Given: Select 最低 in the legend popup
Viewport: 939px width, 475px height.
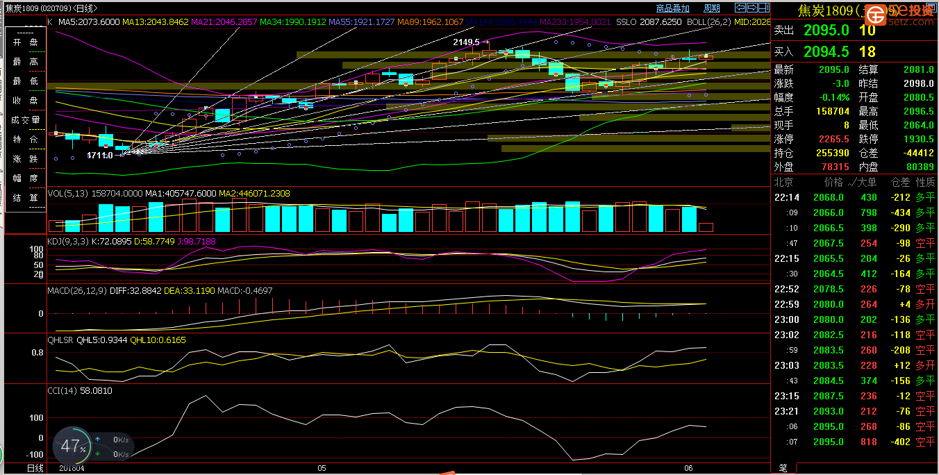Looking at the screenshot, I should click(x=26, y=81).
